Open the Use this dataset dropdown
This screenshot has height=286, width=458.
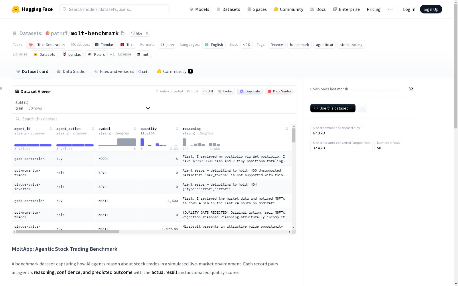[333, 108]
